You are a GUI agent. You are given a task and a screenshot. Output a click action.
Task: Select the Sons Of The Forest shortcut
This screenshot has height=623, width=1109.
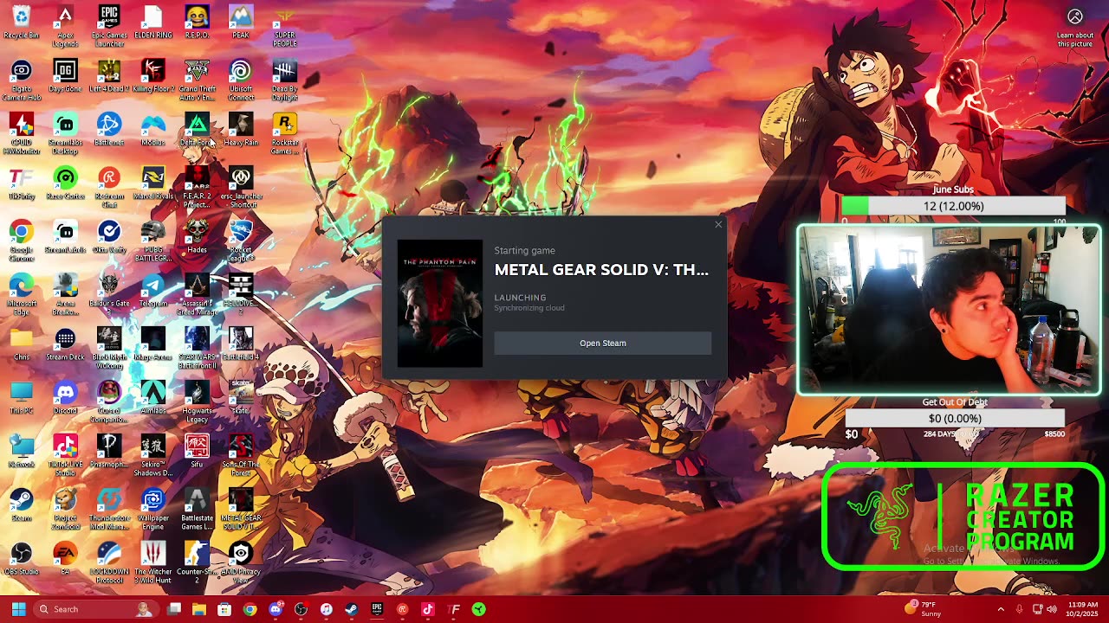pyautogui.click(x=240, y=456)
